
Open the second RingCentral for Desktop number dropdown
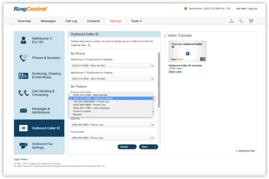tap(113, 79)
